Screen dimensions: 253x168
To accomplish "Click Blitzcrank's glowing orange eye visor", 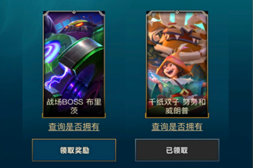I will click(x=79, y=25).
